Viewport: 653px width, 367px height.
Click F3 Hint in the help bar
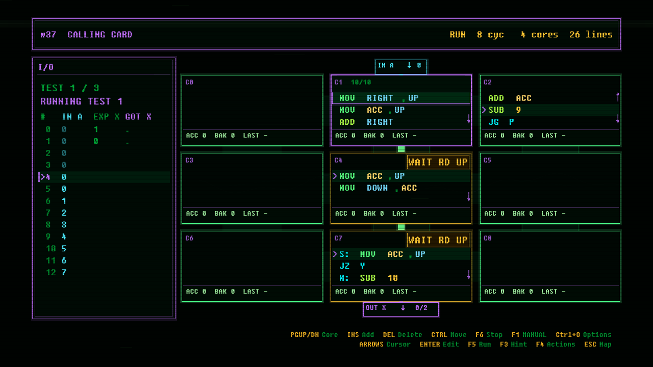click(x=513, y=344)
